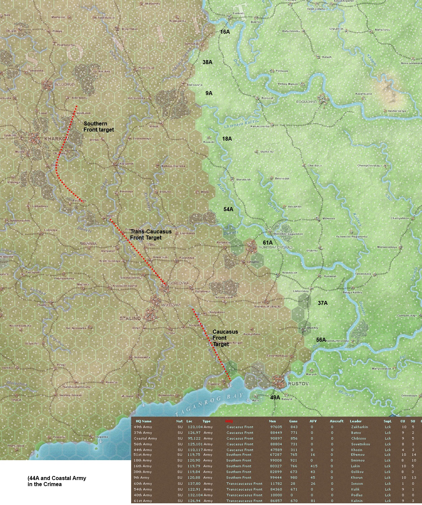The image size is (422, 505).
Task: Open the 38th Army entry
Action: coord(276,472)
